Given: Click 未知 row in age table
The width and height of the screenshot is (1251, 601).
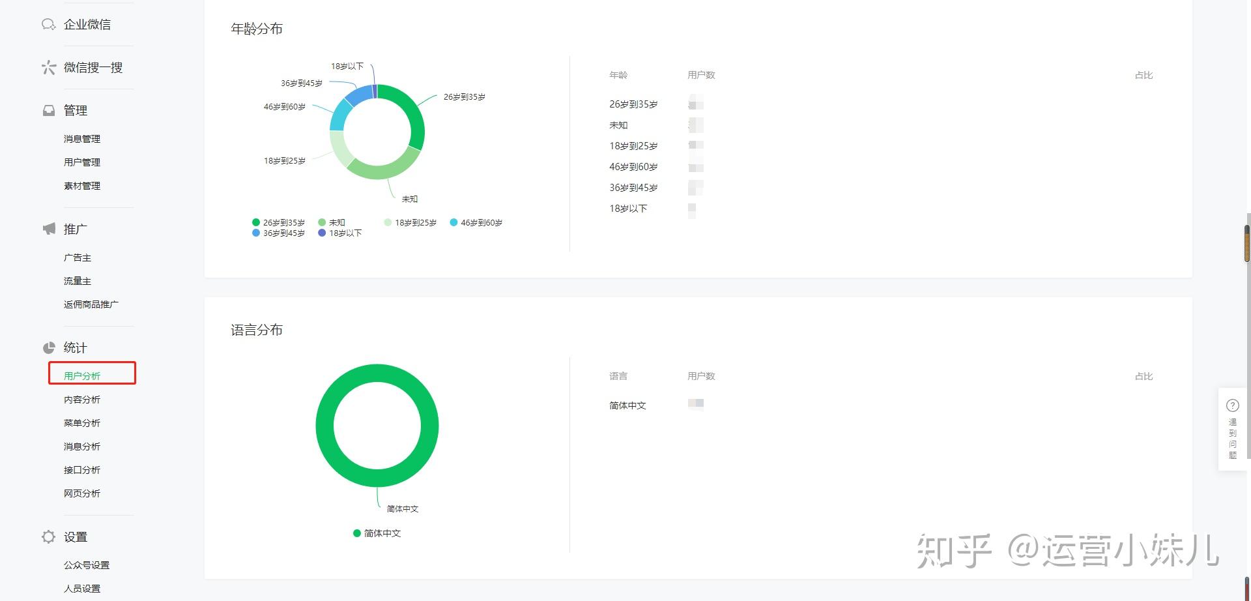Looking at the screenshot, I should point(881,125).
